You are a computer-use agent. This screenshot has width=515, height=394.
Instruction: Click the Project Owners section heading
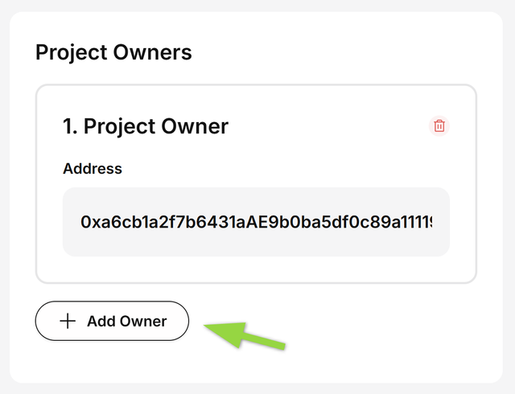point(113,53)
